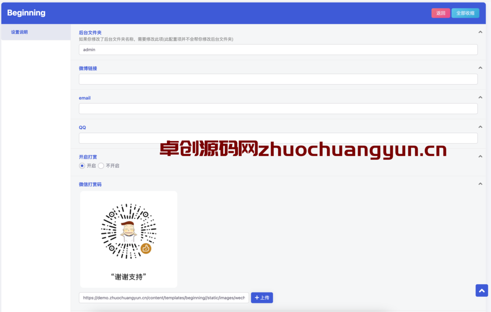Viewport: 491px width, 312px height.
Task: Collapse the 微博链接 section chevron
Action: tap(480, 68)
